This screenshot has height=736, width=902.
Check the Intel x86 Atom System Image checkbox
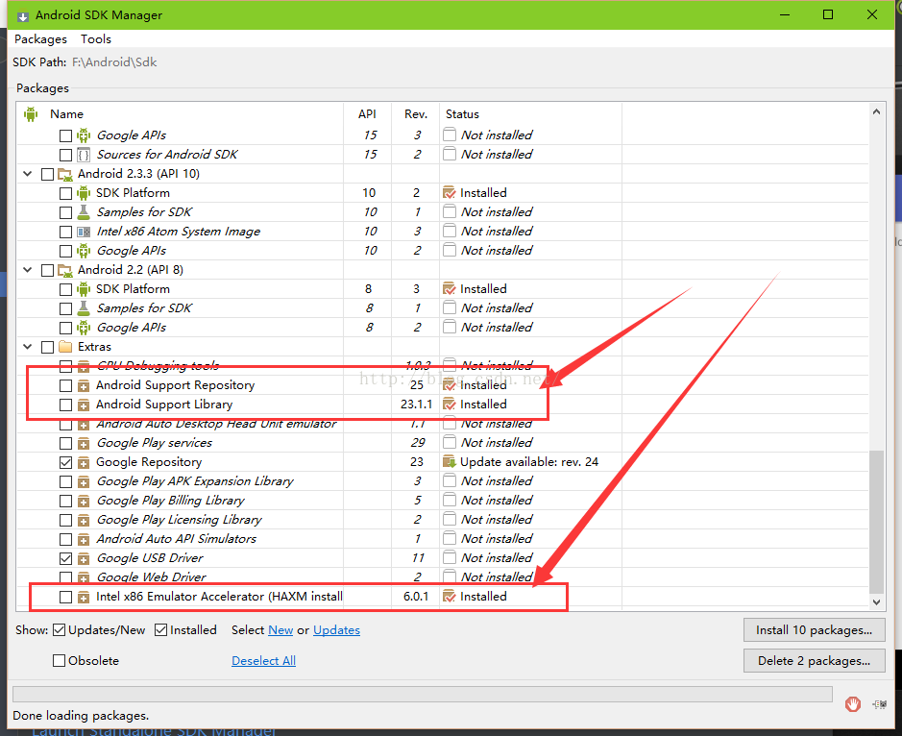pyautogui.click(x=65, y=232)
